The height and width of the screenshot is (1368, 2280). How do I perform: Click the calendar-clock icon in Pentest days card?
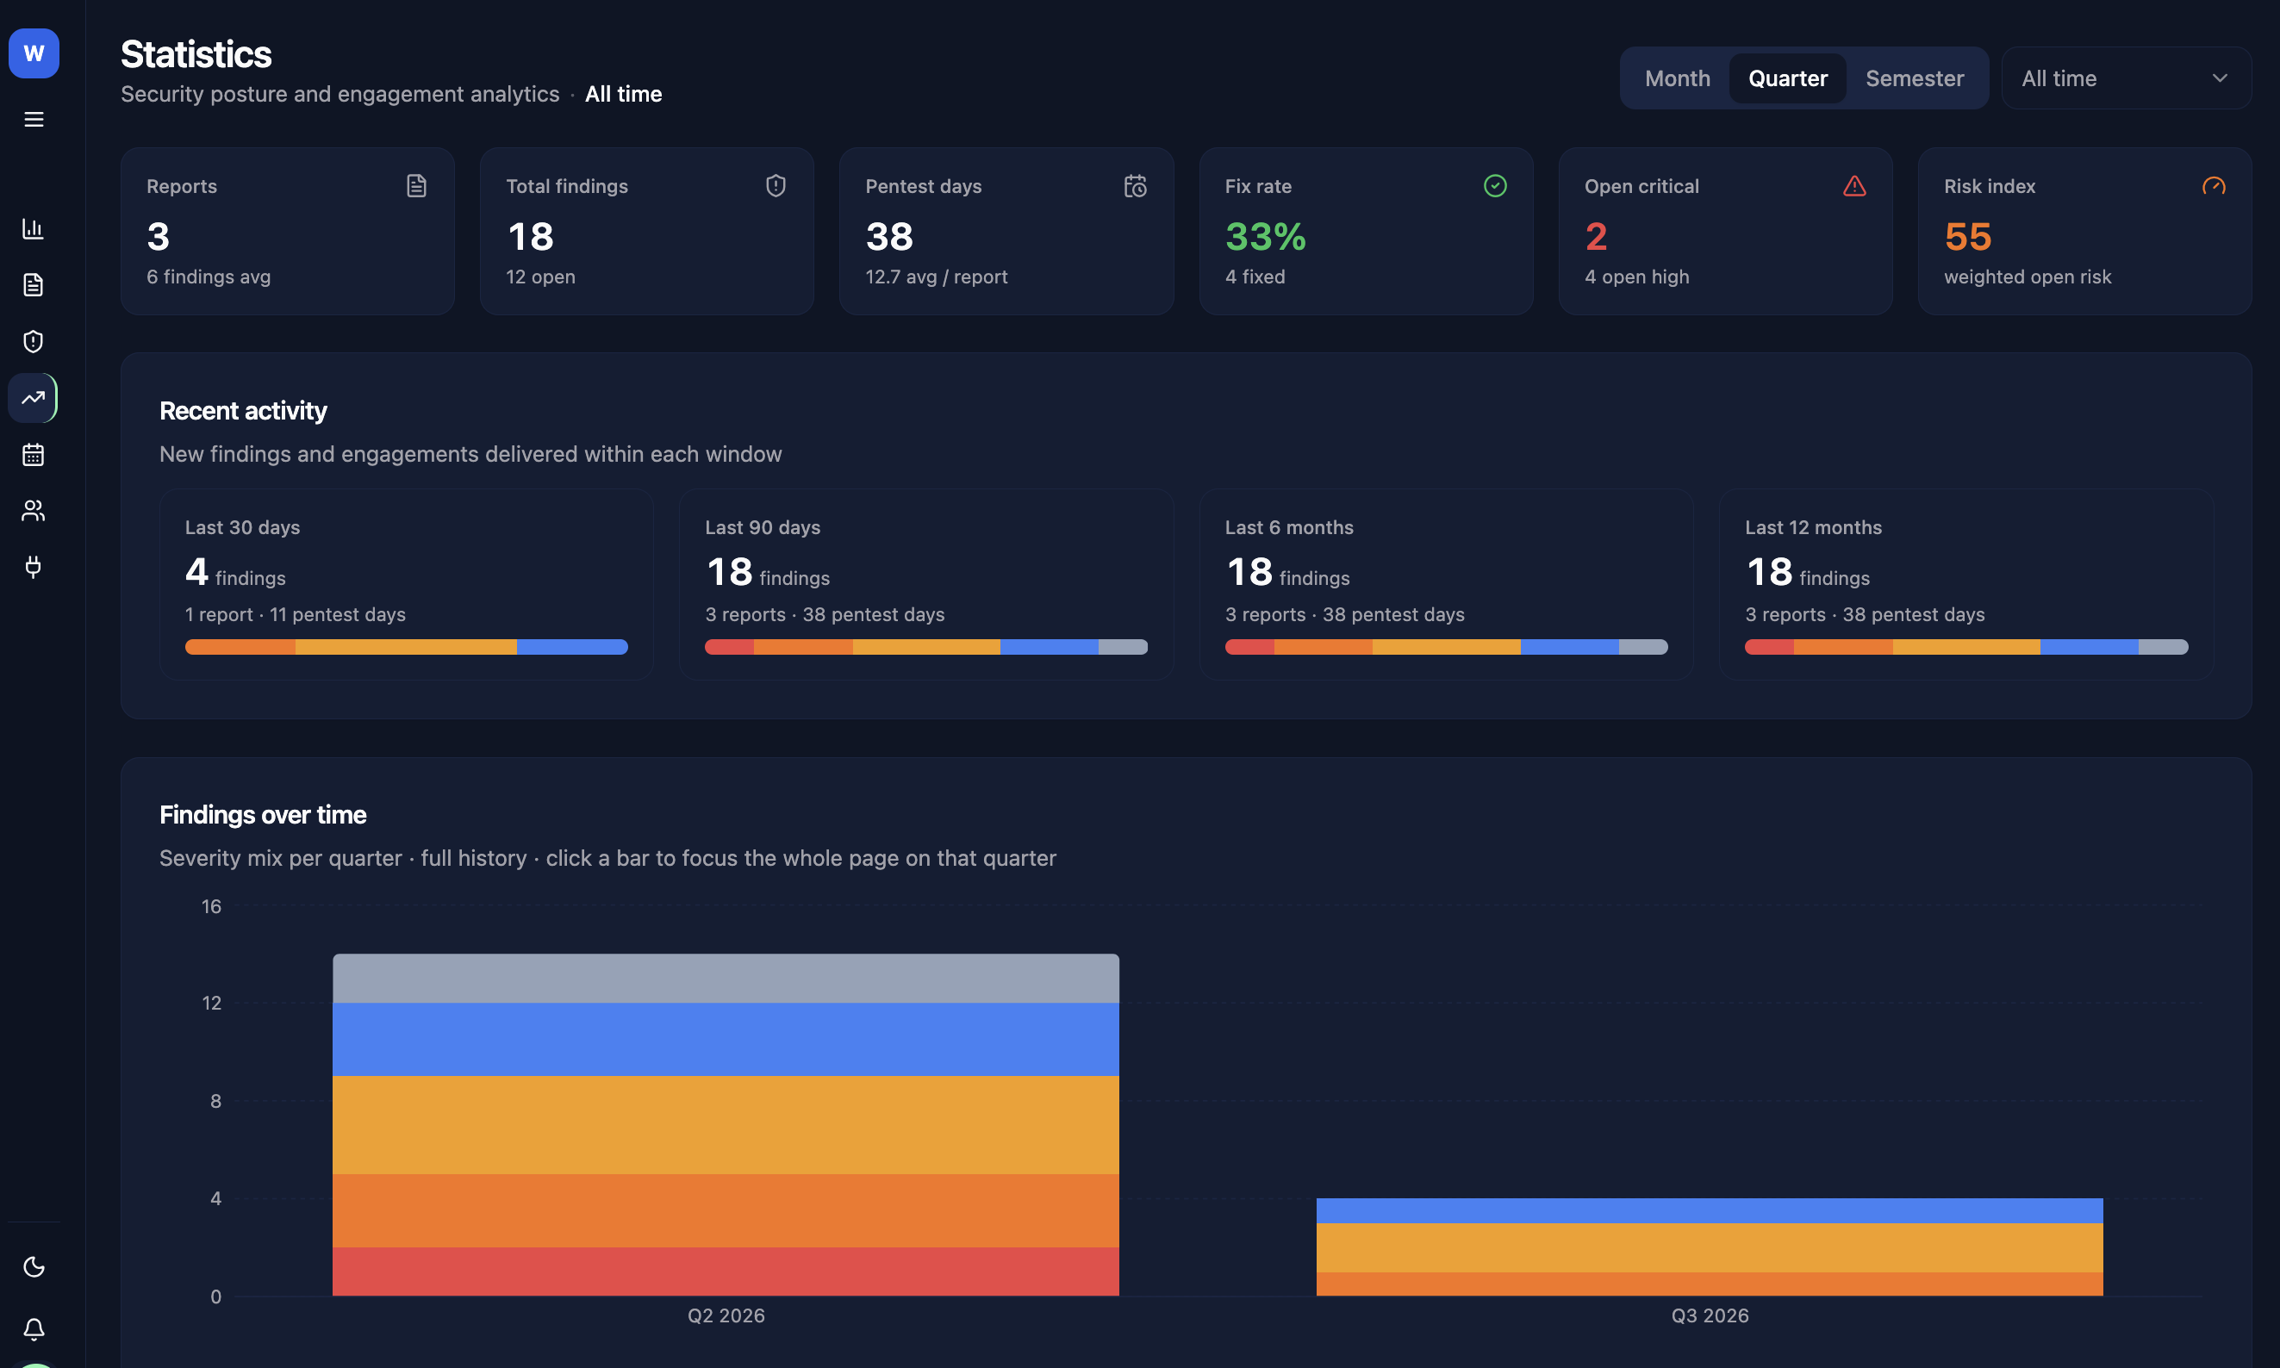1136,186
